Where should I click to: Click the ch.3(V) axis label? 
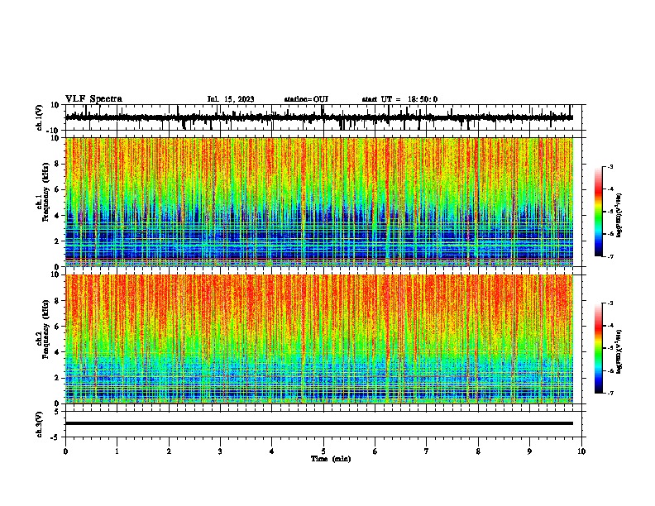(x=40, y=425)
